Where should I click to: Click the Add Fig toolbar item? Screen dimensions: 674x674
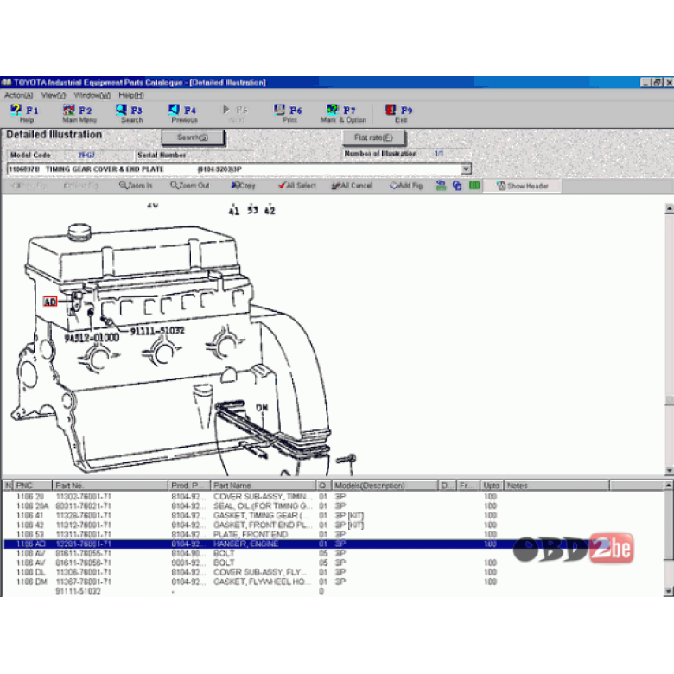click(406, 186)
